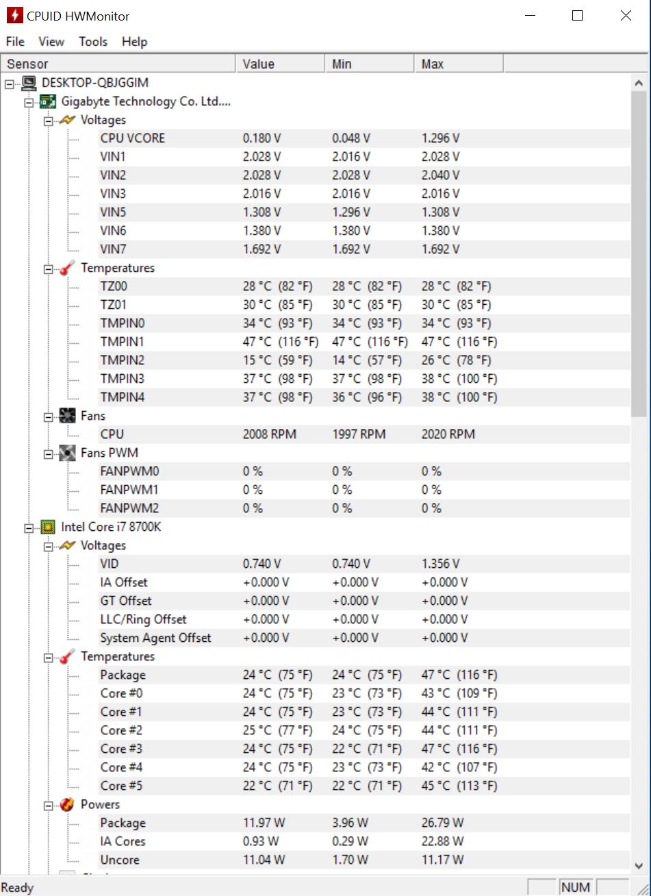This screenshot has height=896, width=651.
Task: Click the Powers flame icon
Action: [67, 804]
